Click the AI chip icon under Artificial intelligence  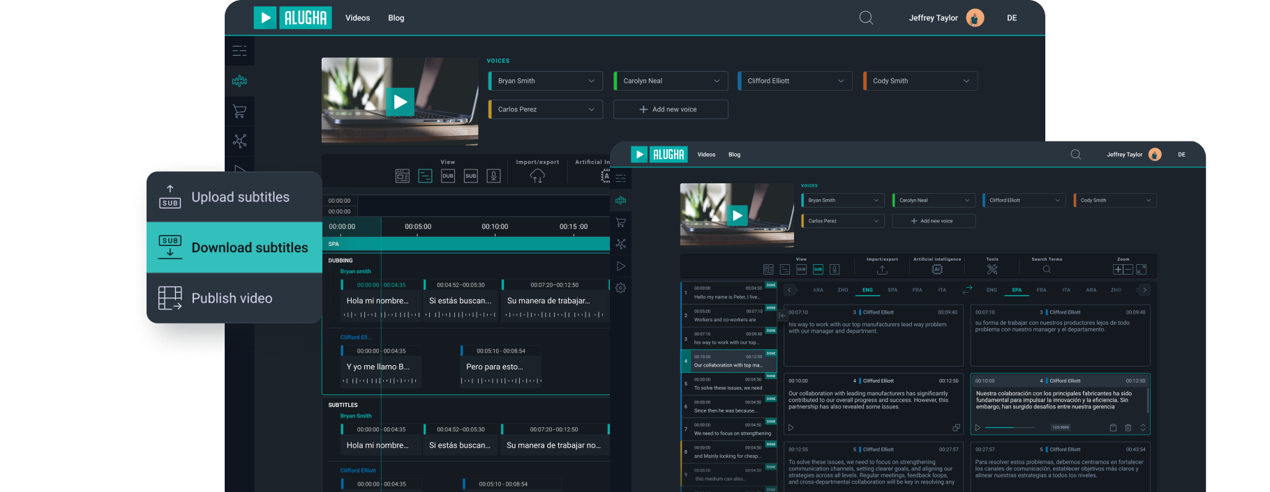[937, 270]
